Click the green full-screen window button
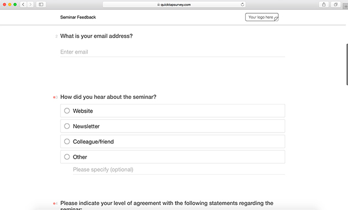The height and width of the screenshot is (210, 348). (15, 4)
